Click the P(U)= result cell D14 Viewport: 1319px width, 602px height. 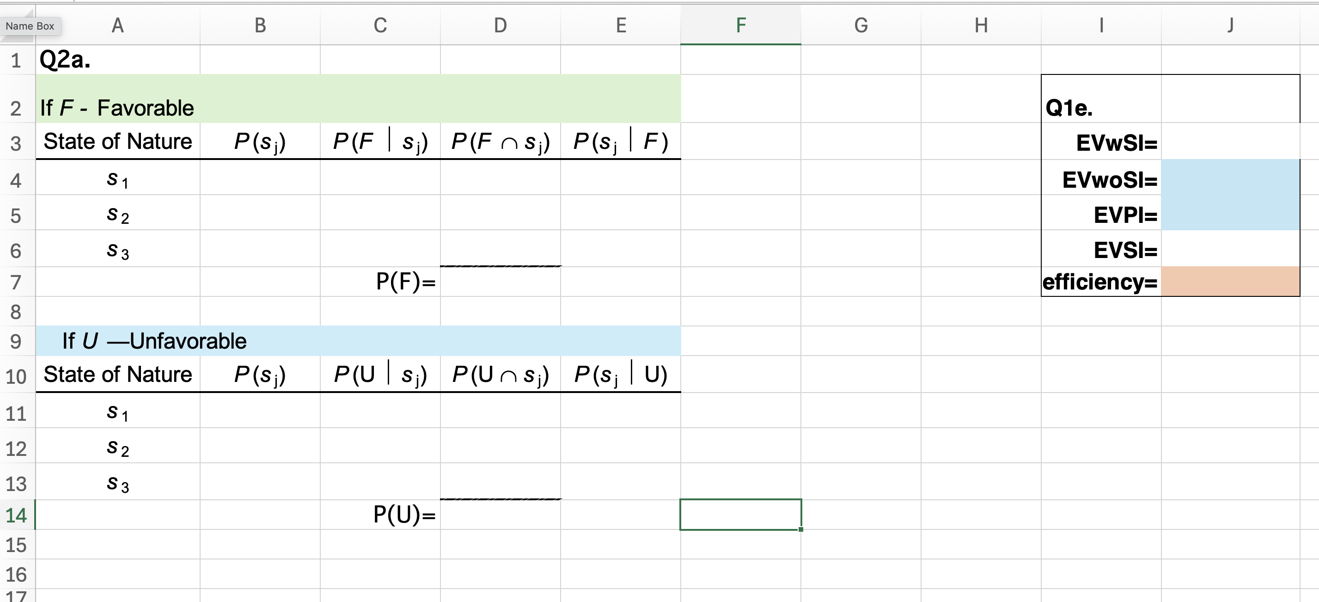pyautogui.click(x=500, y=515)
